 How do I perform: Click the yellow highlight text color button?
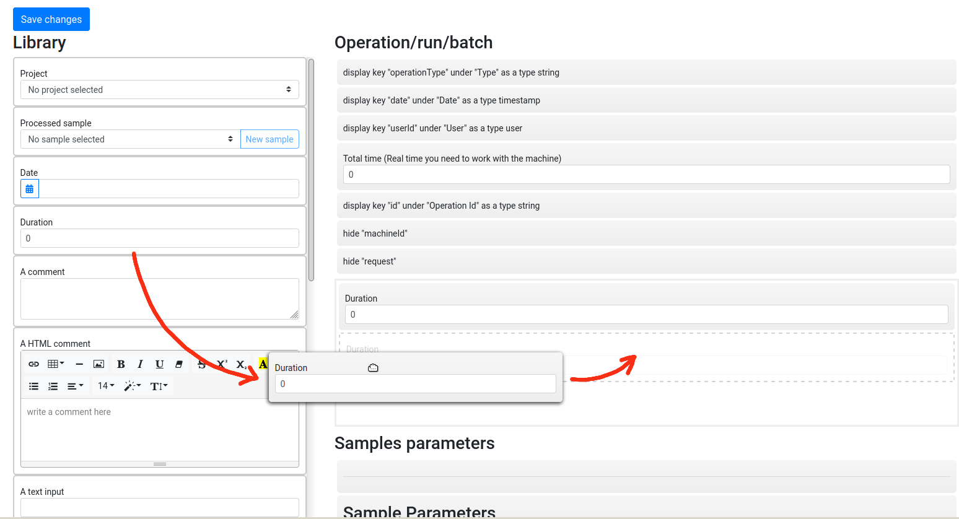(x=263, y=364)
